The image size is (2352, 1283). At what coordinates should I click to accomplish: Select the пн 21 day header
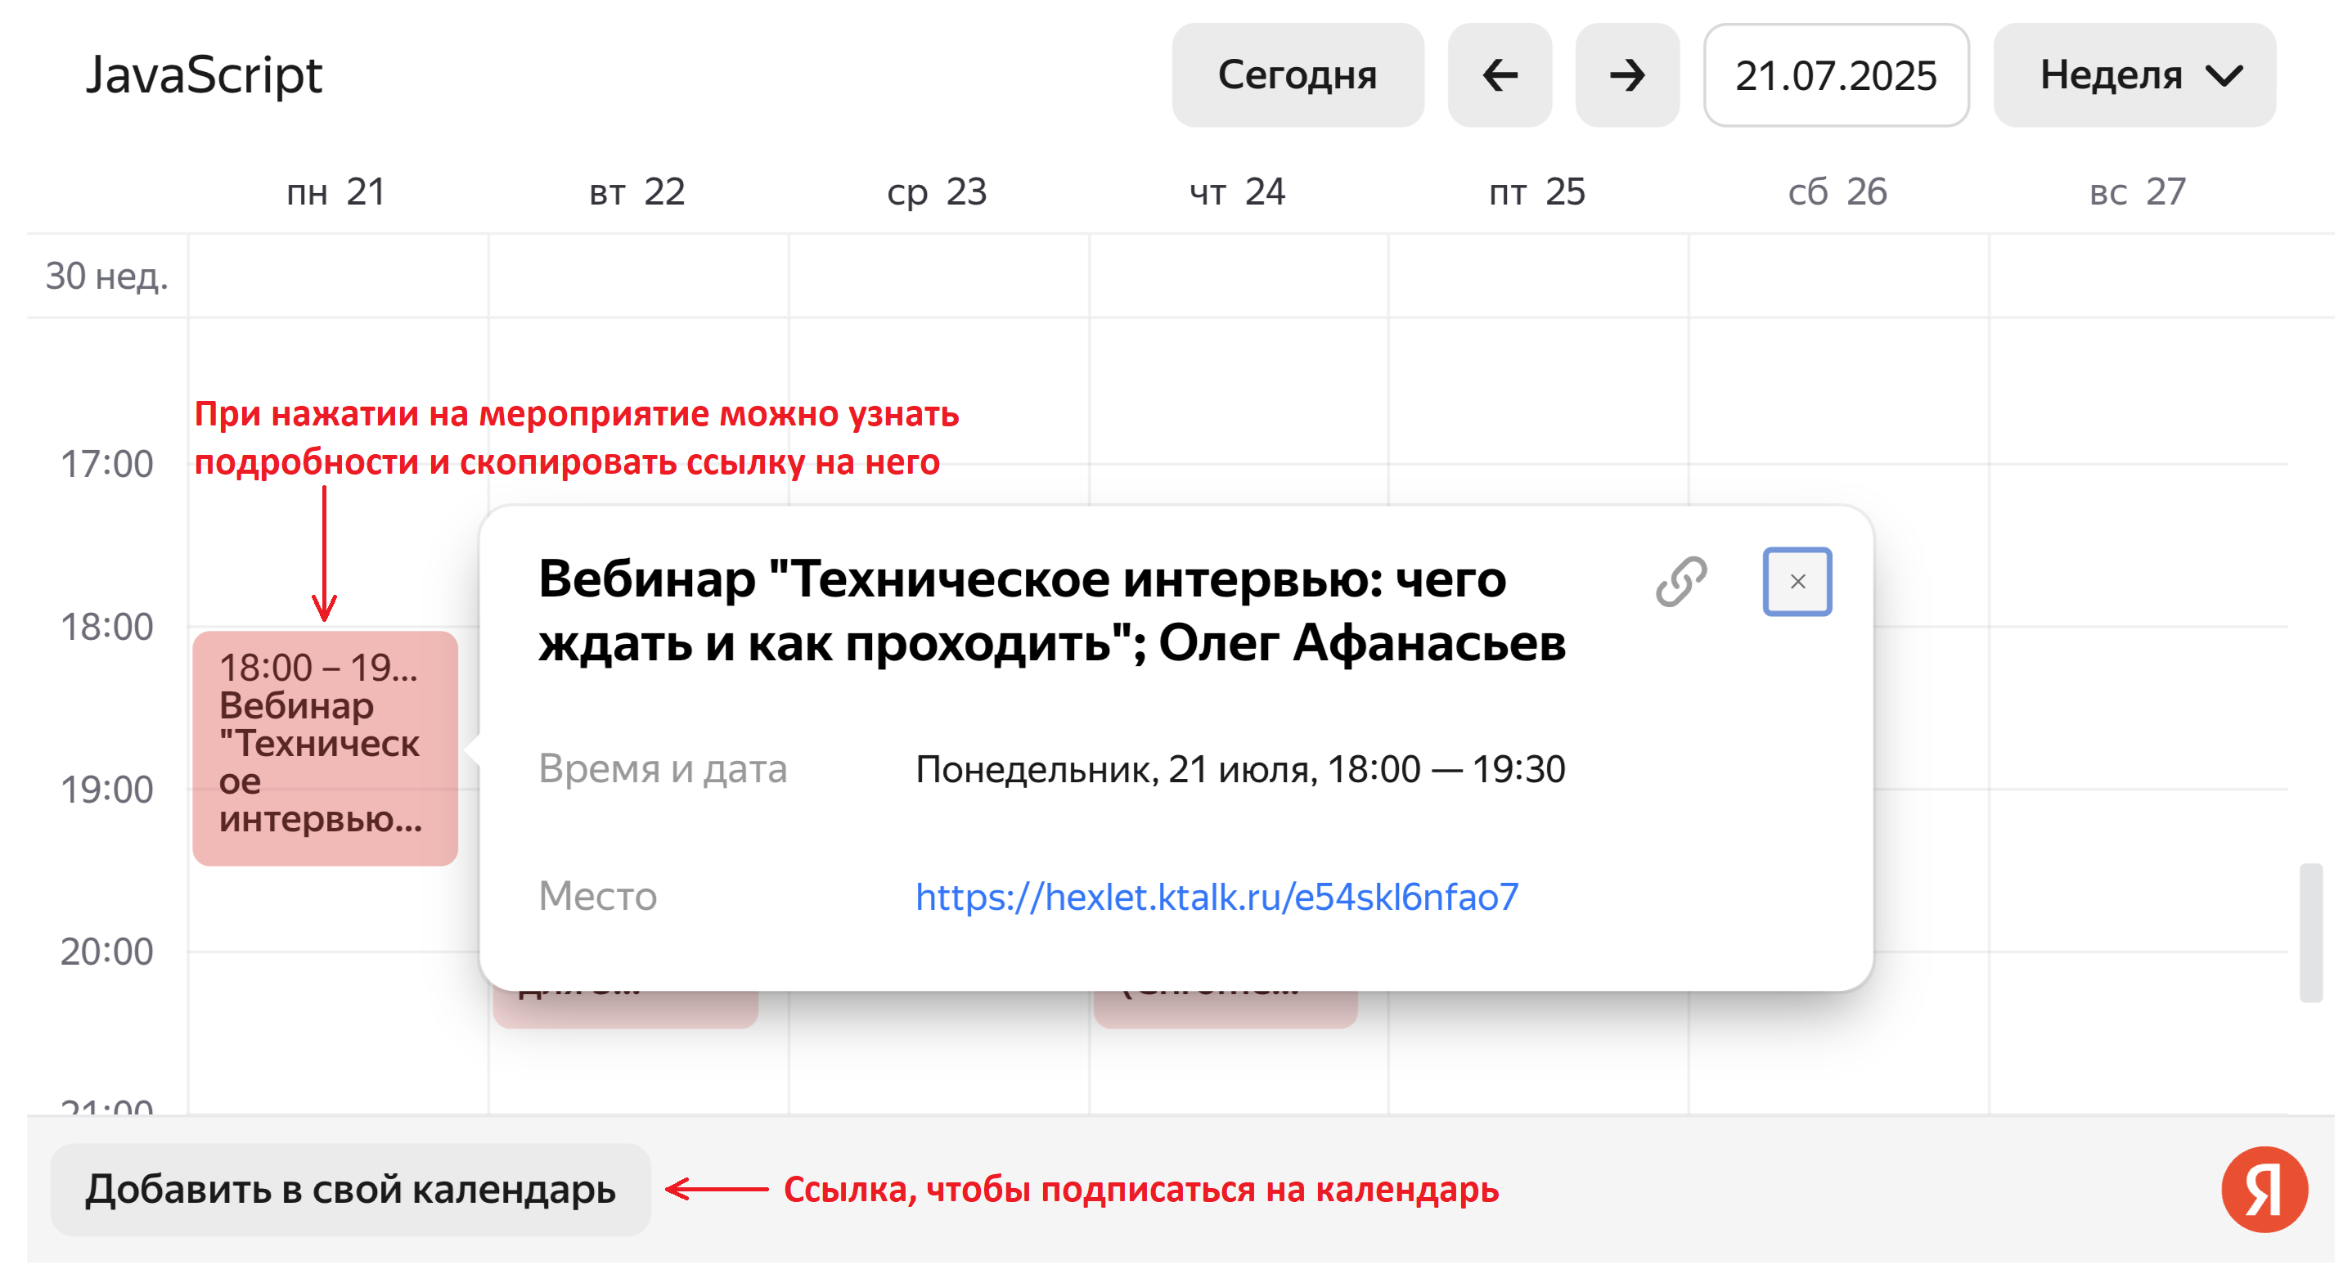(336, 191)
